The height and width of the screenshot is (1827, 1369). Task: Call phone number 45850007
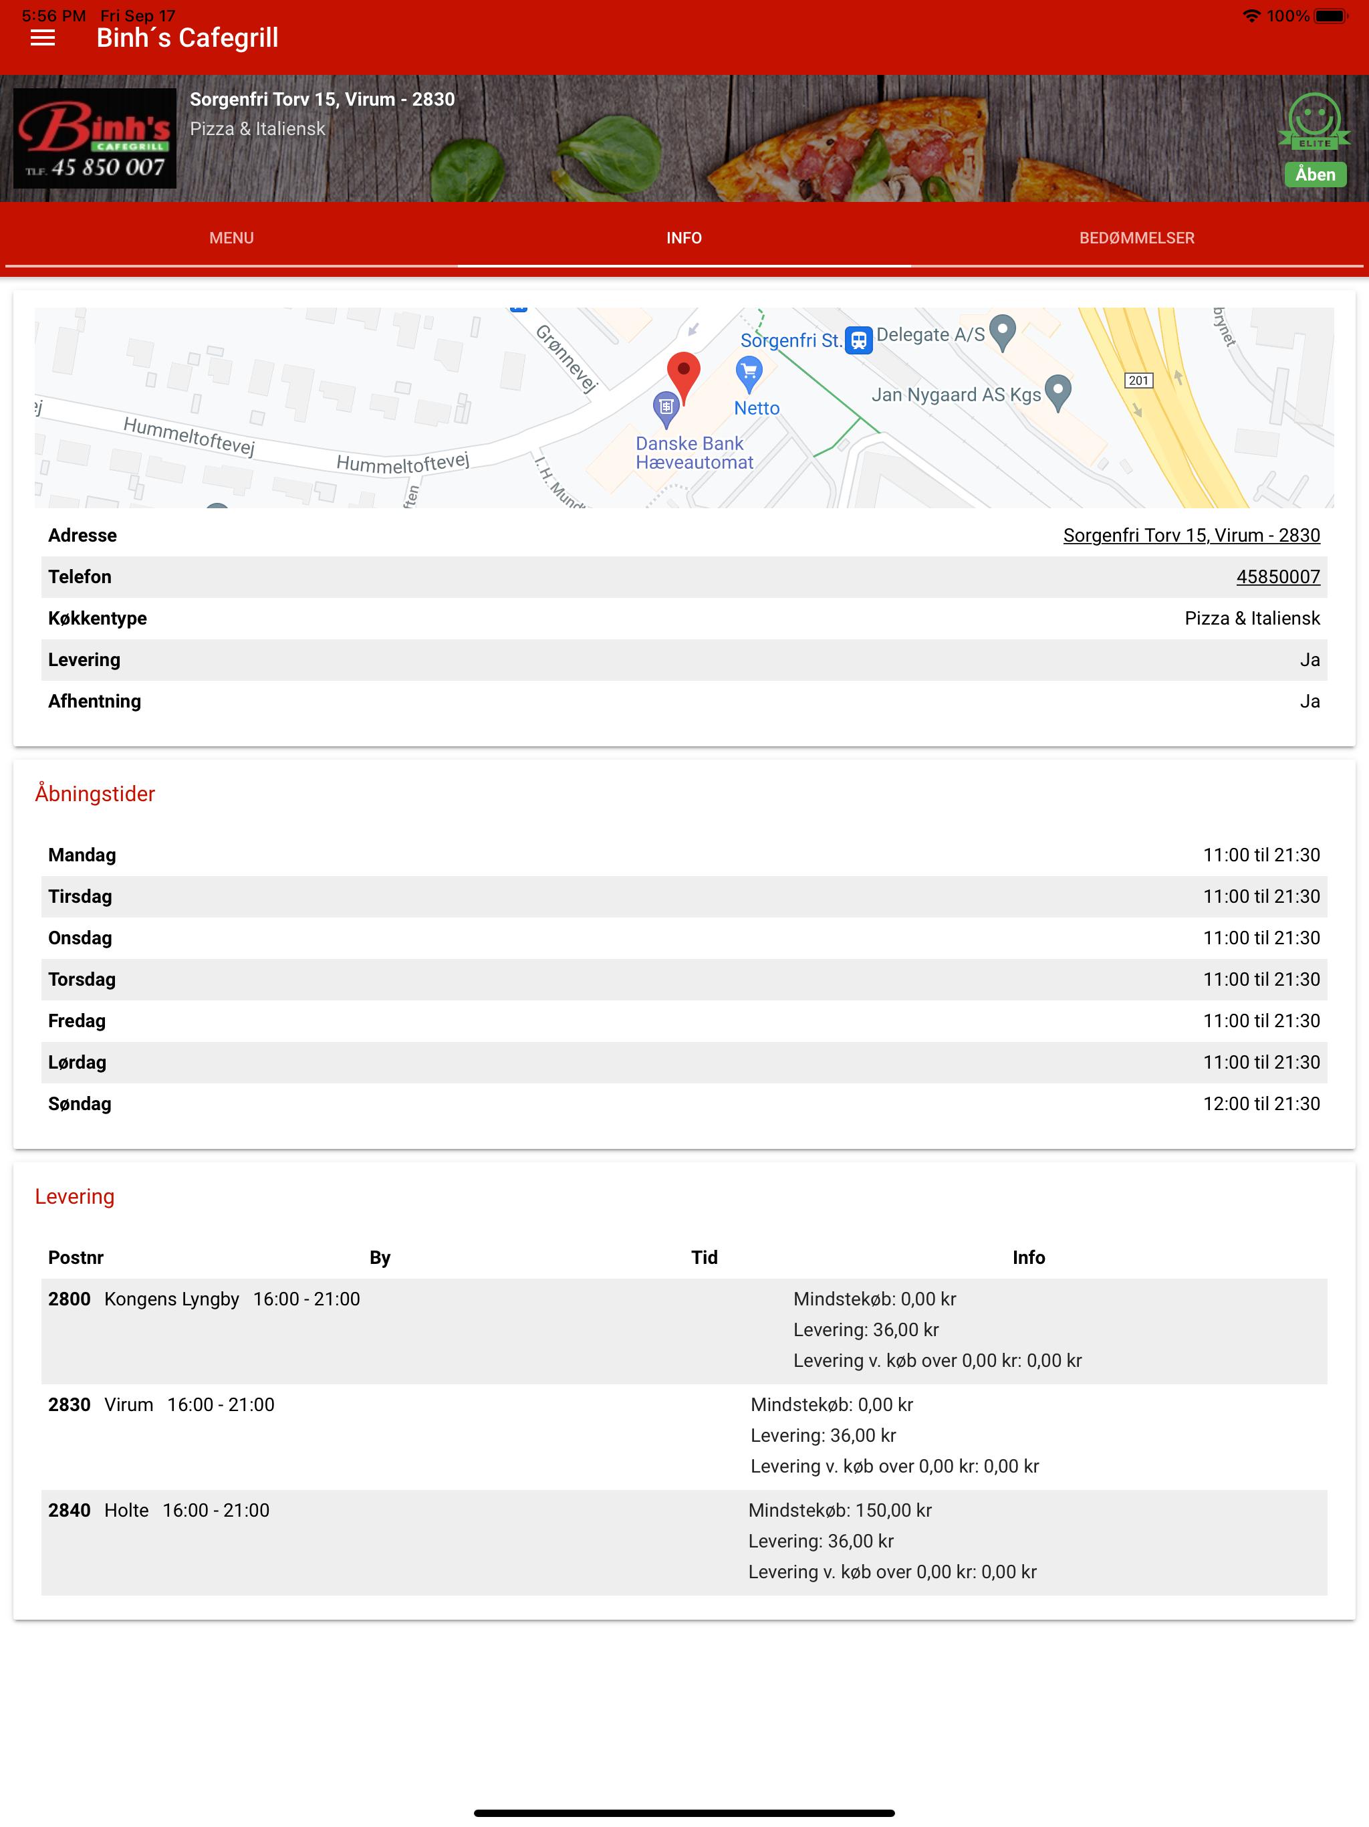pyautogui.click(x=1277, y=576)
